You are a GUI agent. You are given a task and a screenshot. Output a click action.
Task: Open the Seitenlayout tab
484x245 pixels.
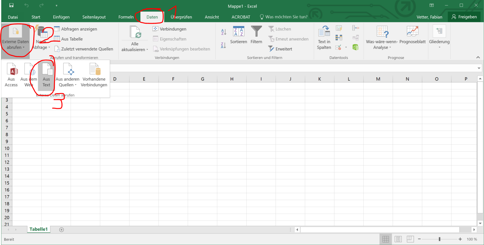[x=94, y=17]
